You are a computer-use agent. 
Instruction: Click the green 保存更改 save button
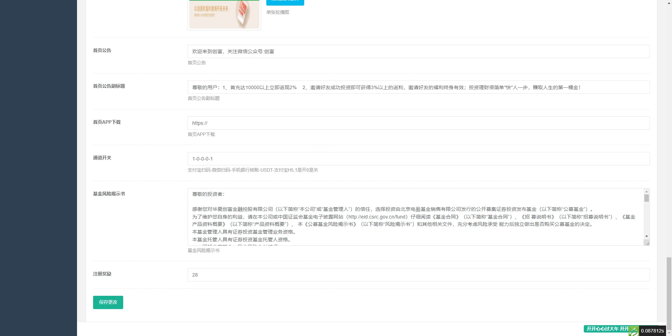[x=108, y=302]
